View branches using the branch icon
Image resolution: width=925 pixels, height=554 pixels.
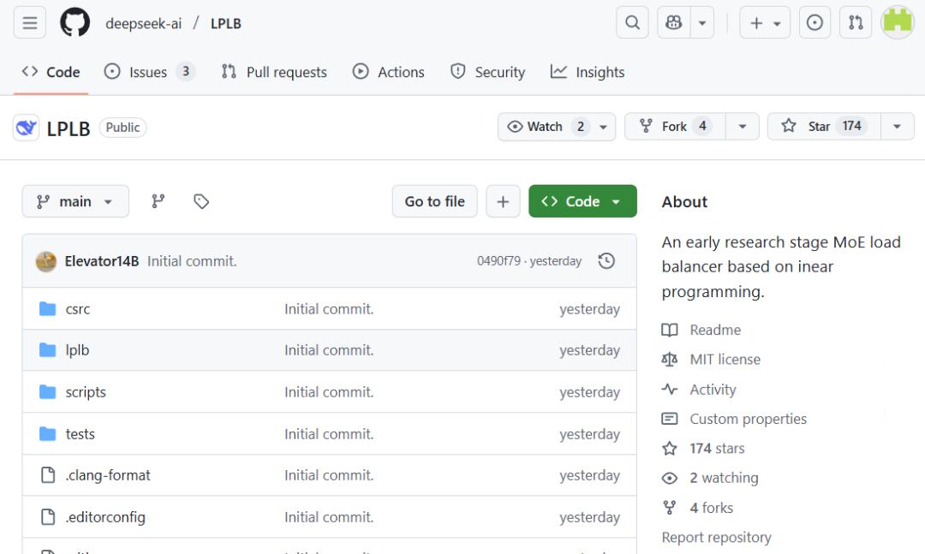click(x=158, y=201)
